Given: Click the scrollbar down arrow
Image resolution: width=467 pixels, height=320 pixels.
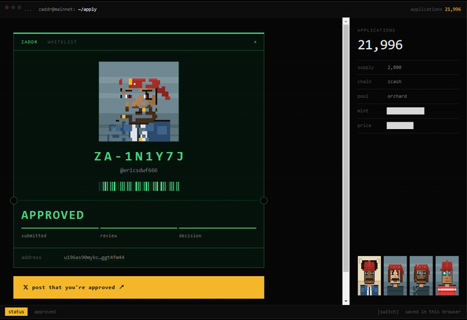Looking at the screenshot, I should (345, 301).
